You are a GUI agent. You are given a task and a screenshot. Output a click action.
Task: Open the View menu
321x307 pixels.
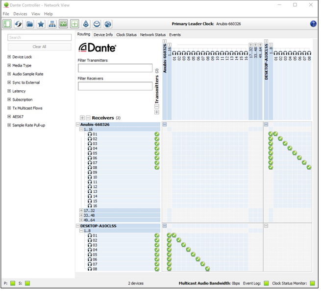point(36,14)
